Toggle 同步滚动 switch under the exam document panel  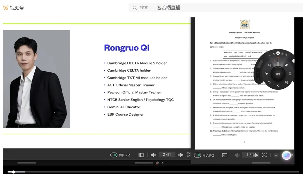(x=197, y=155)
